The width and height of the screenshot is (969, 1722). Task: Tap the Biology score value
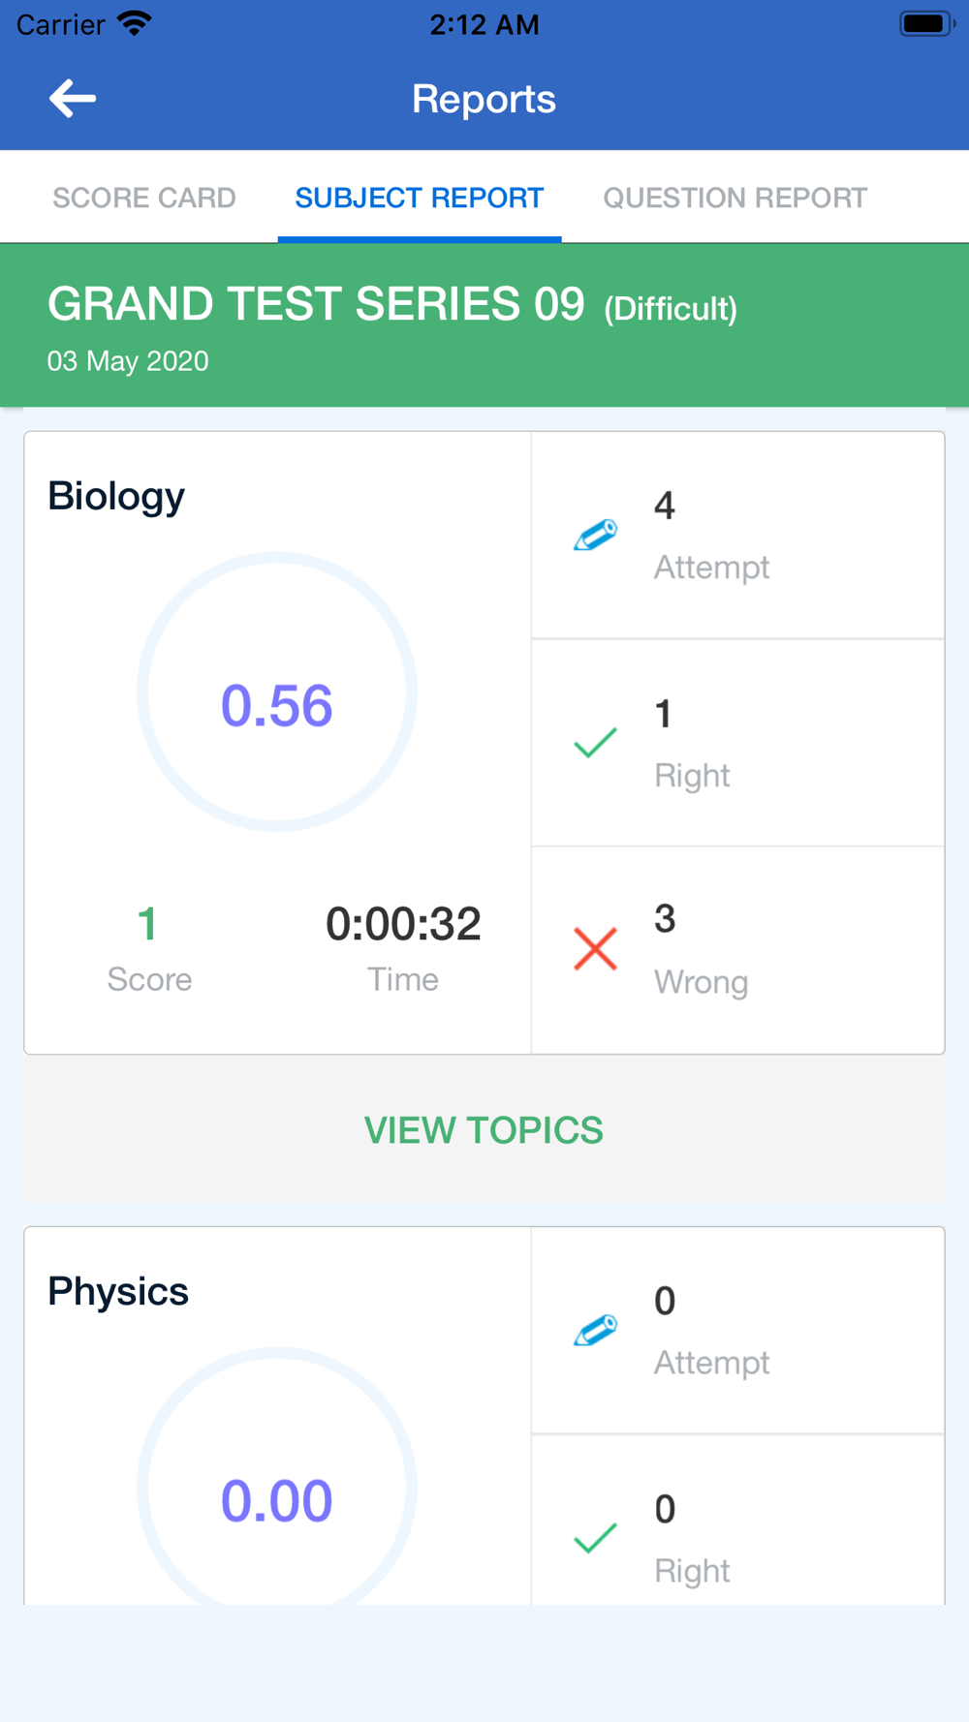pyautogui.click(x=147, y=924)
